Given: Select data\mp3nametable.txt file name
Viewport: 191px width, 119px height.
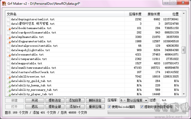Looking at the screenshot, I should click(x=27, y=37).
